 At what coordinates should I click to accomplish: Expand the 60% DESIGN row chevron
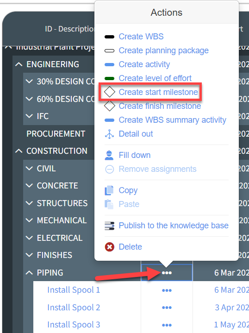tap(29, 99)
